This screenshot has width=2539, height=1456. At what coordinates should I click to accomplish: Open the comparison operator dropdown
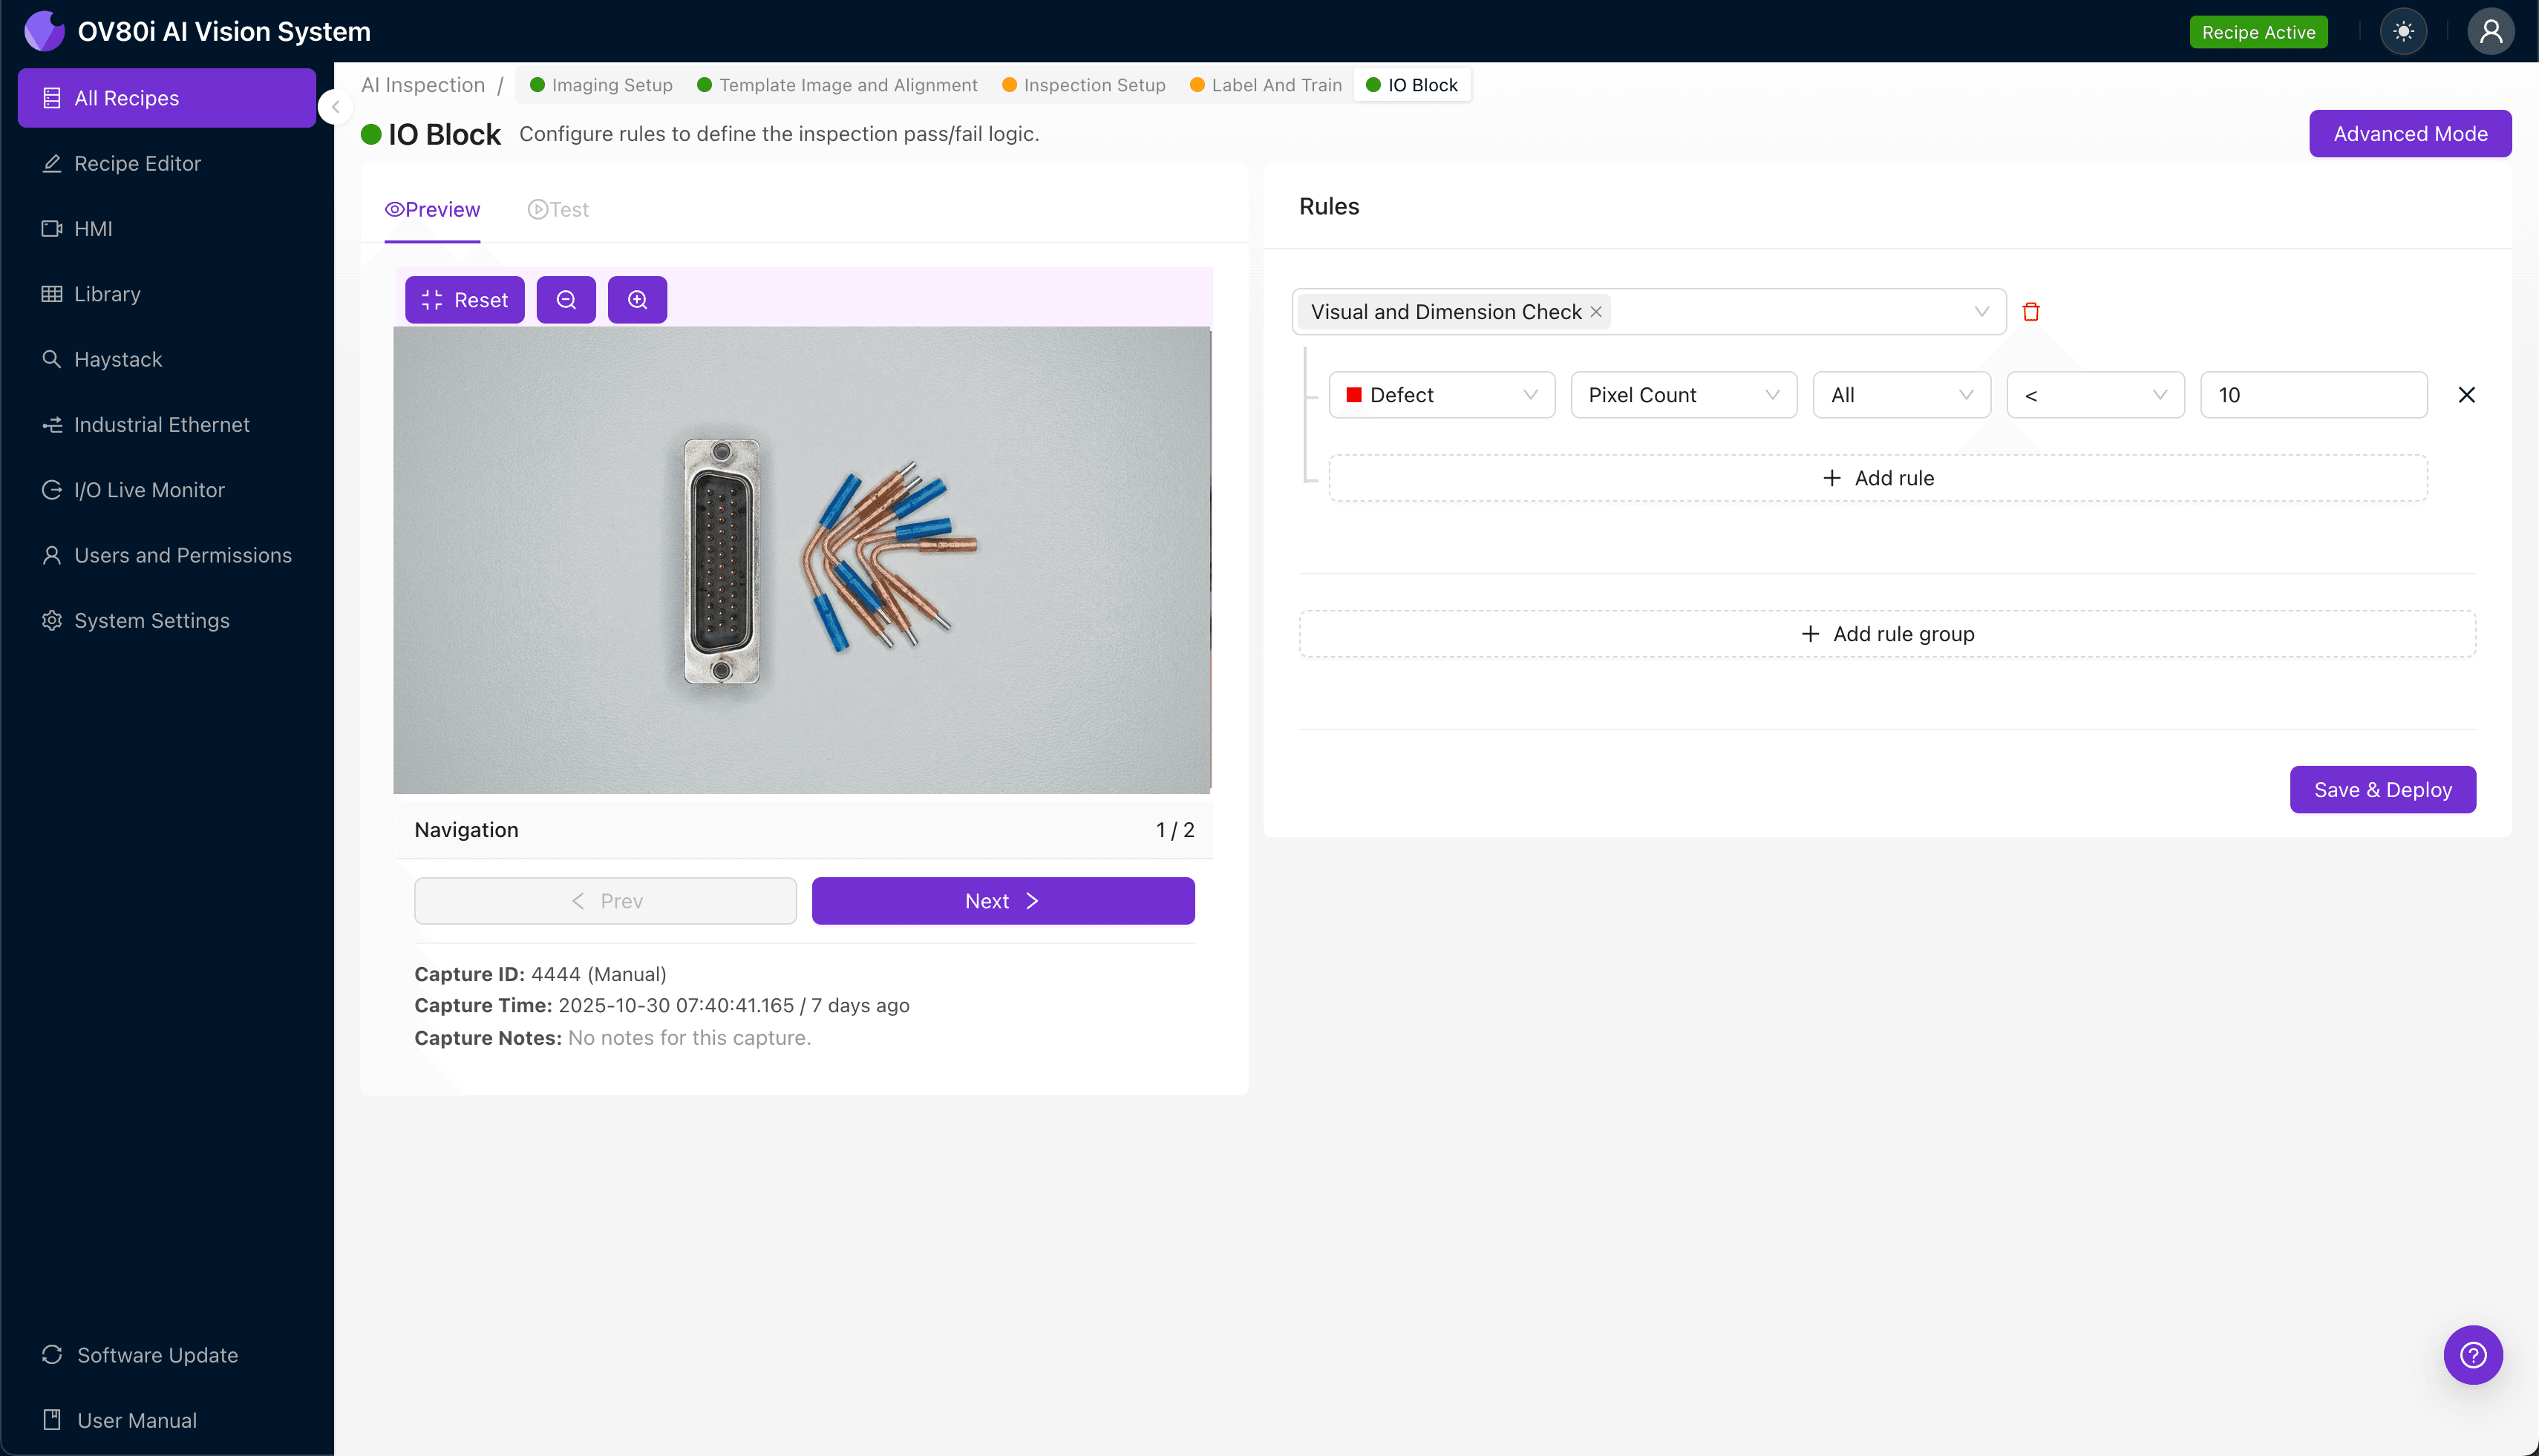pyautogui.click(x=2096, y=395)
